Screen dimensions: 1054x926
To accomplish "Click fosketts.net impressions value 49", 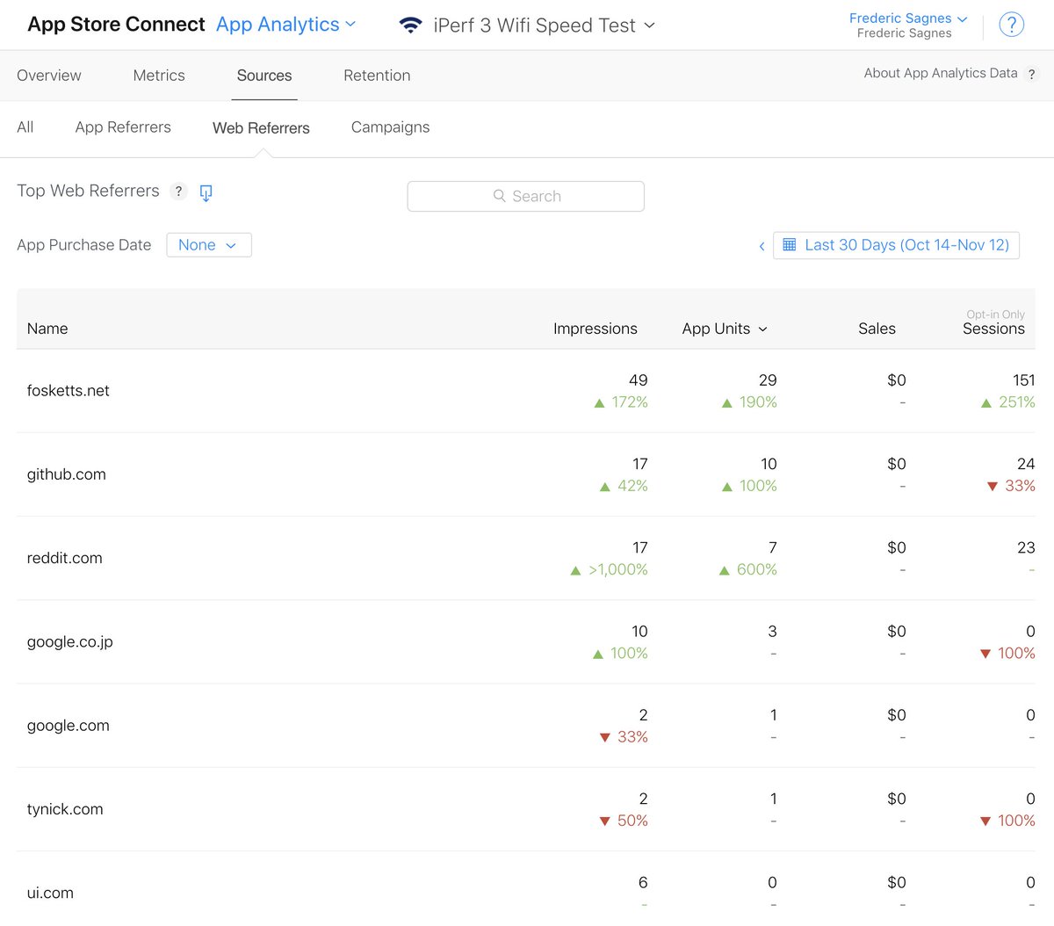I will (x=639, y=380).
